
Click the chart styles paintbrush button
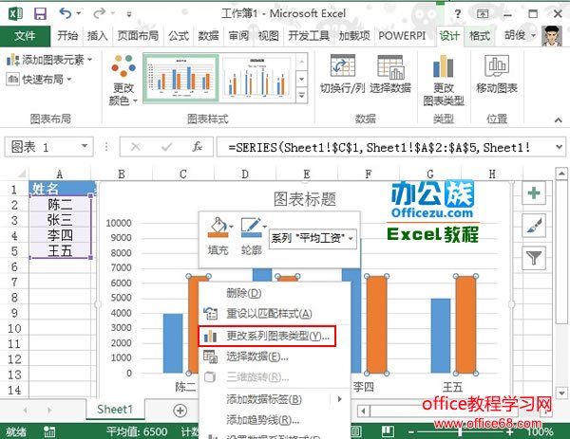click(534, 226)
